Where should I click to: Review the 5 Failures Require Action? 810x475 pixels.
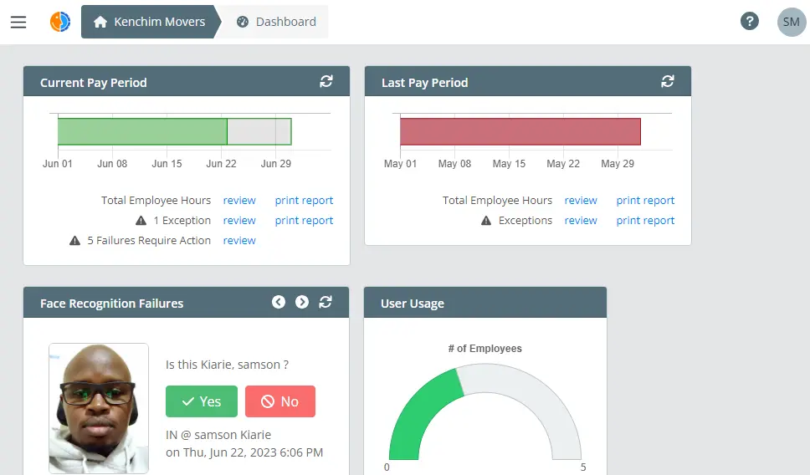(239, 241)
